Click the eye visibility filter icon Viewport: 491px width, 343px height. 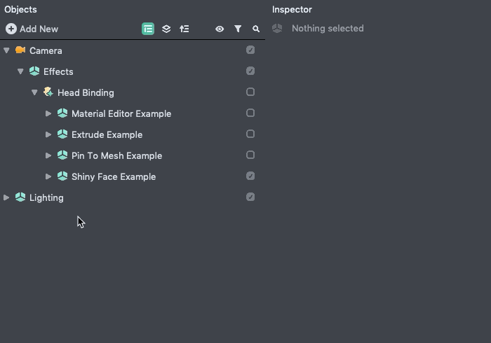click(x=220, y=29)
